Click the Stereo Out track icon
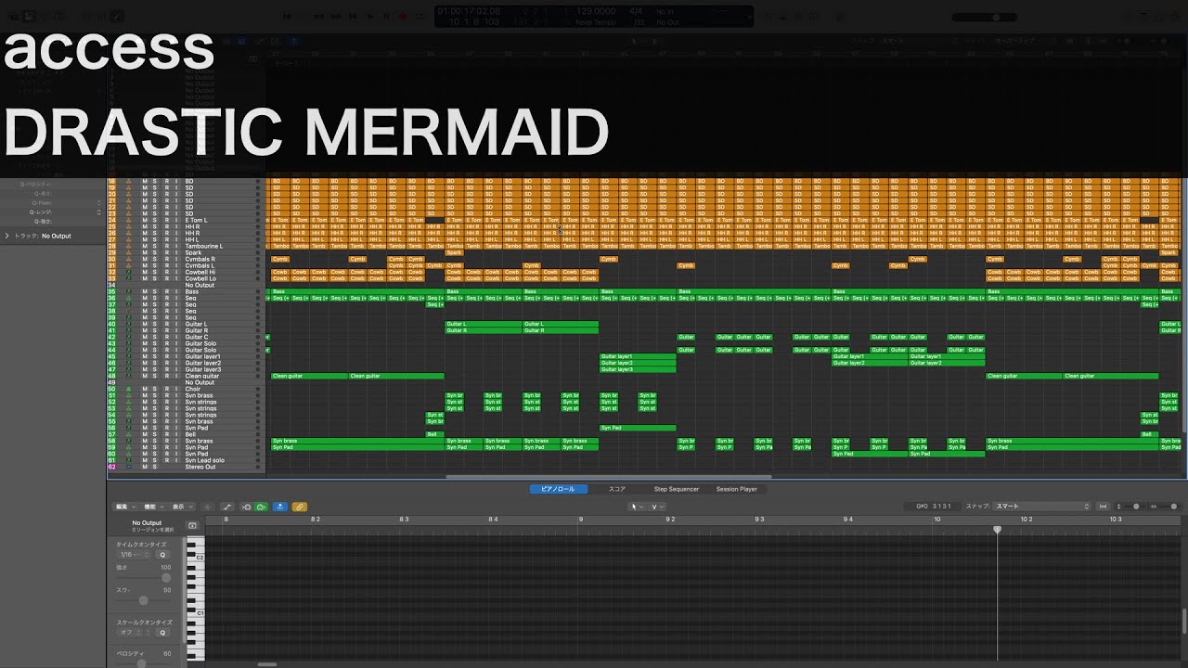 pos(128,467)
